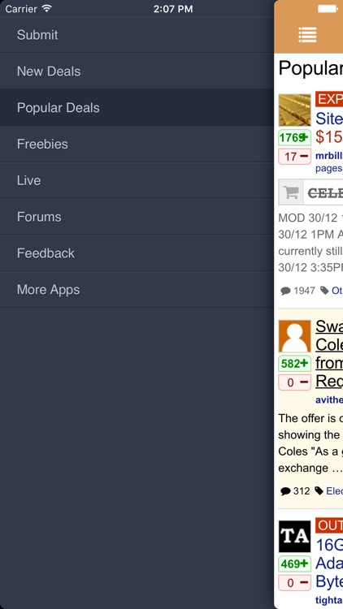Open the Live menu item

coord(137,180)
